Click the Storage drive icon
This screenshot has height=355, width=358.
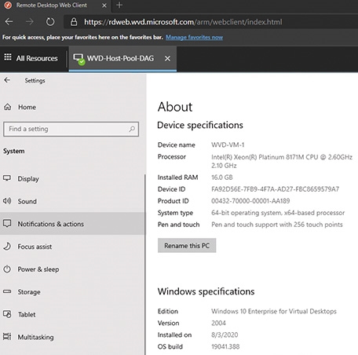7,291
